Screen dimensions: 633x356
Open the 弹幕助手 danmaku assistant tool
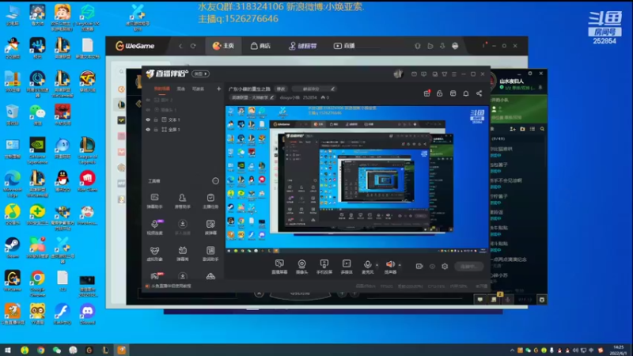coord(154,201)
